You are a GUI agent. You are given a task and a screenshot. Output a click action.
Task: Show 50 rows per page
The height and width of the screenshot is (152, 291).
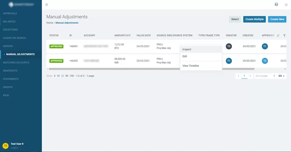(67, 76)
